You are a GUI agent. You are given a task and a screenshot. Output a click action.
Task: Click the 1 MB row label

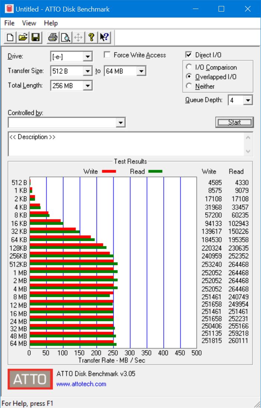pyautogui.click(x=20, y=273)
